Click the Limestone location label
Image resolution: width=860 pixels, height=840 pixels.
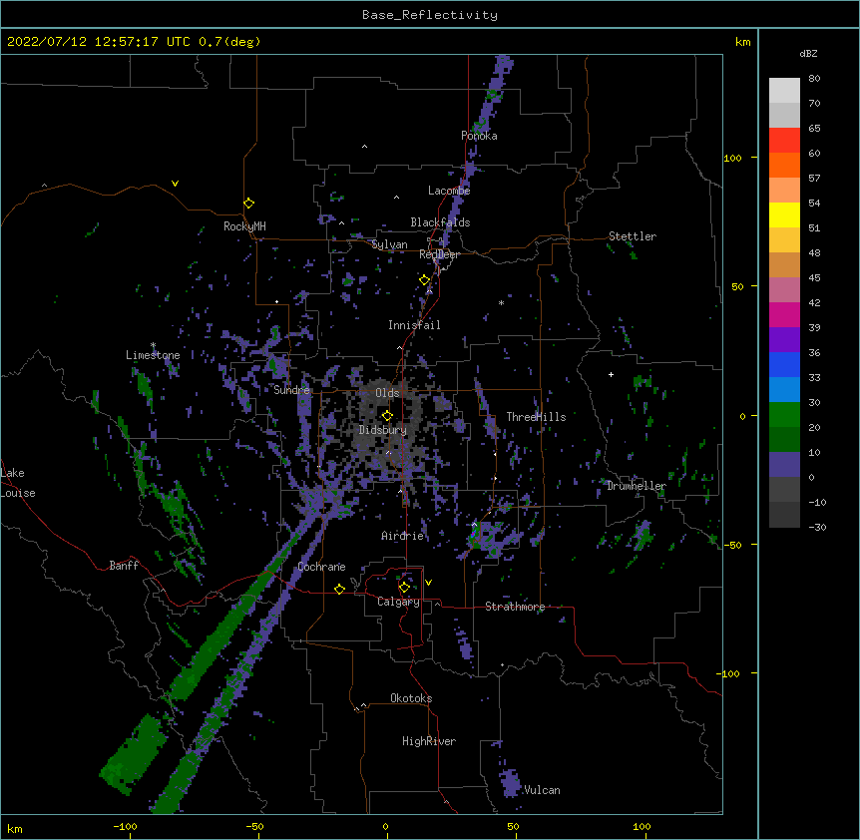pos(153,355)
